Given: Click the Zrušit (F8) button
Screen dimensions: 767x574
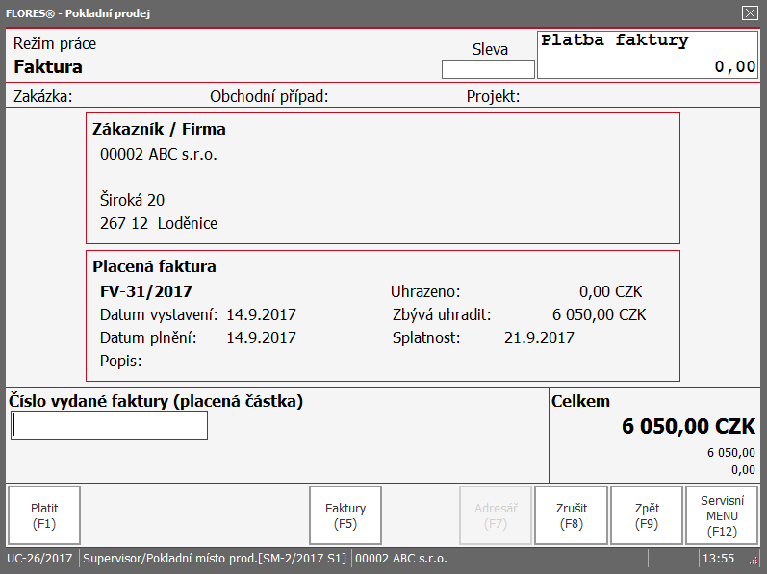Looking at the screenshot, I should pos(572,515).
